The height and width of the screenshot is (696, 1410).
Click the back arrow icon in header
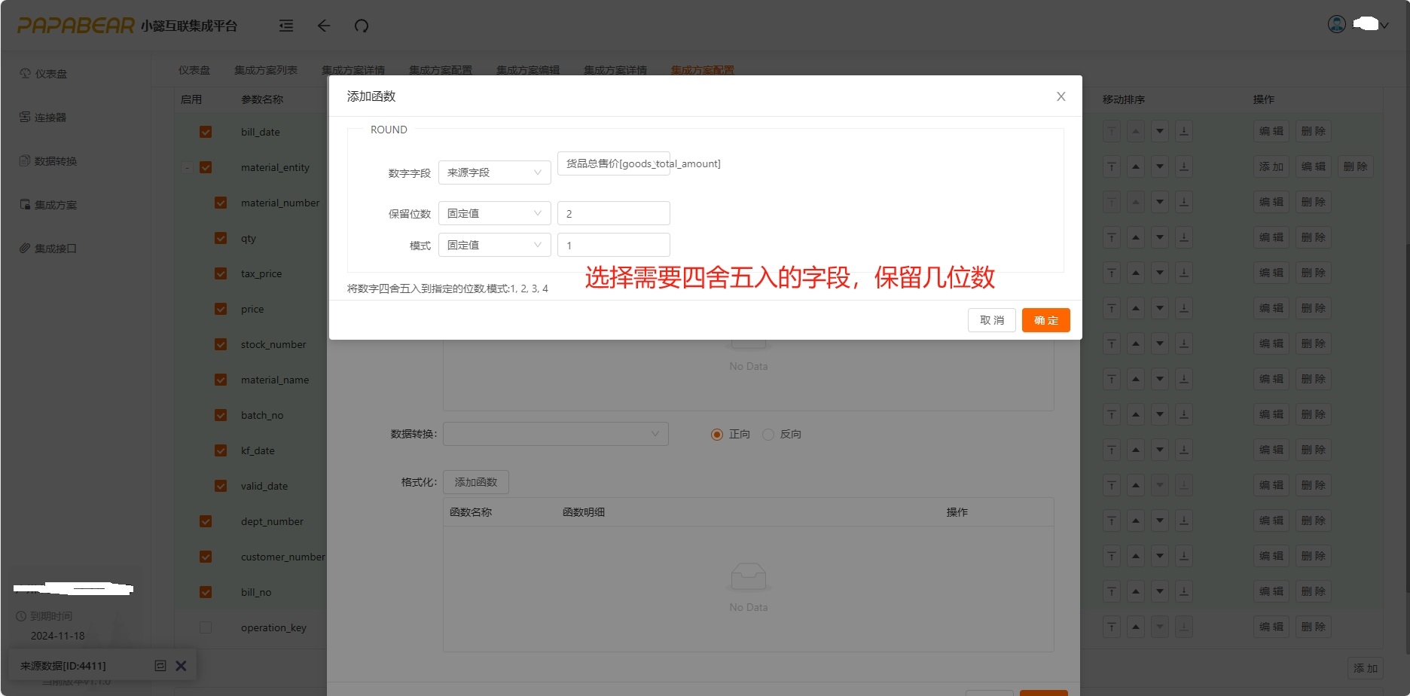coord(324,26)
